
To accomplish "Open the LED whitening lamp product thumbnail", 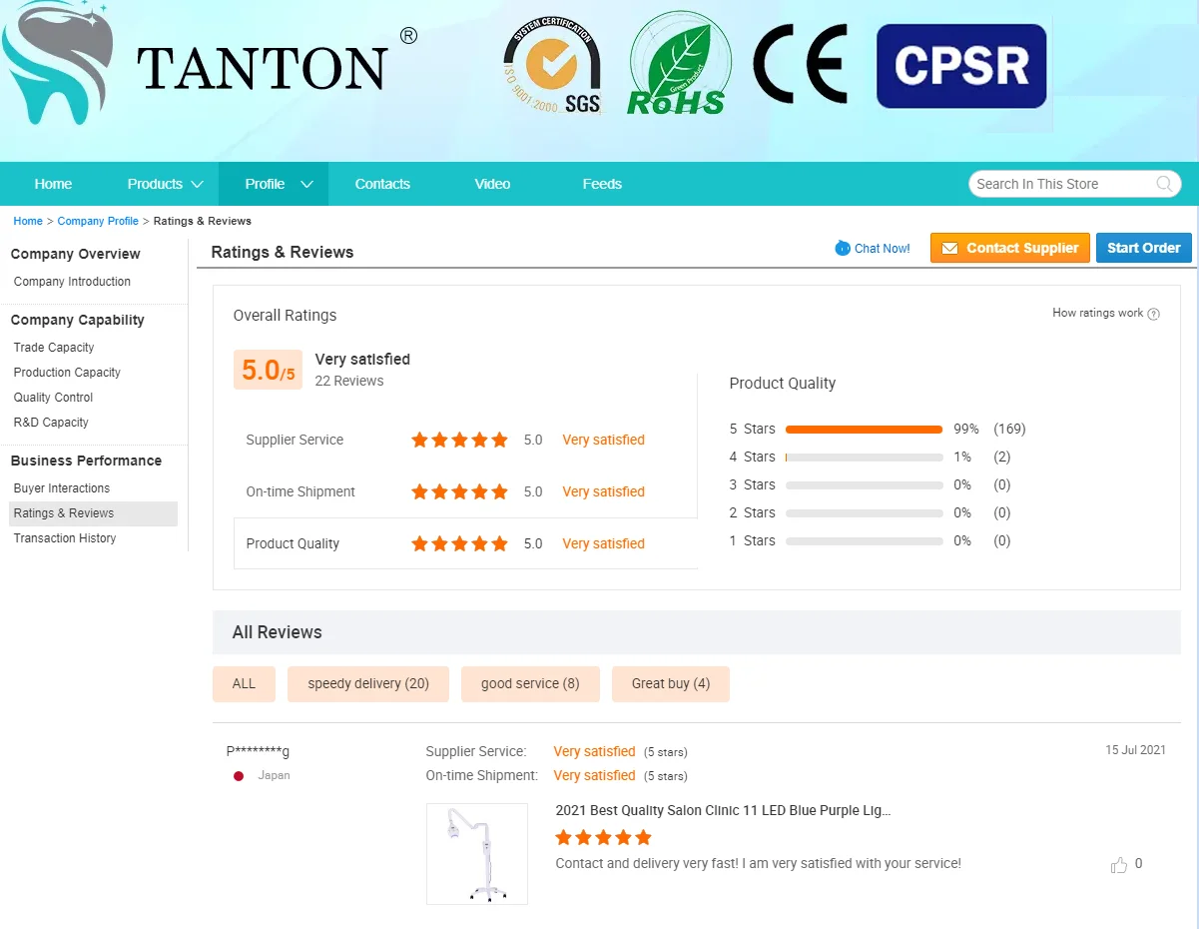I will point(476,854).
